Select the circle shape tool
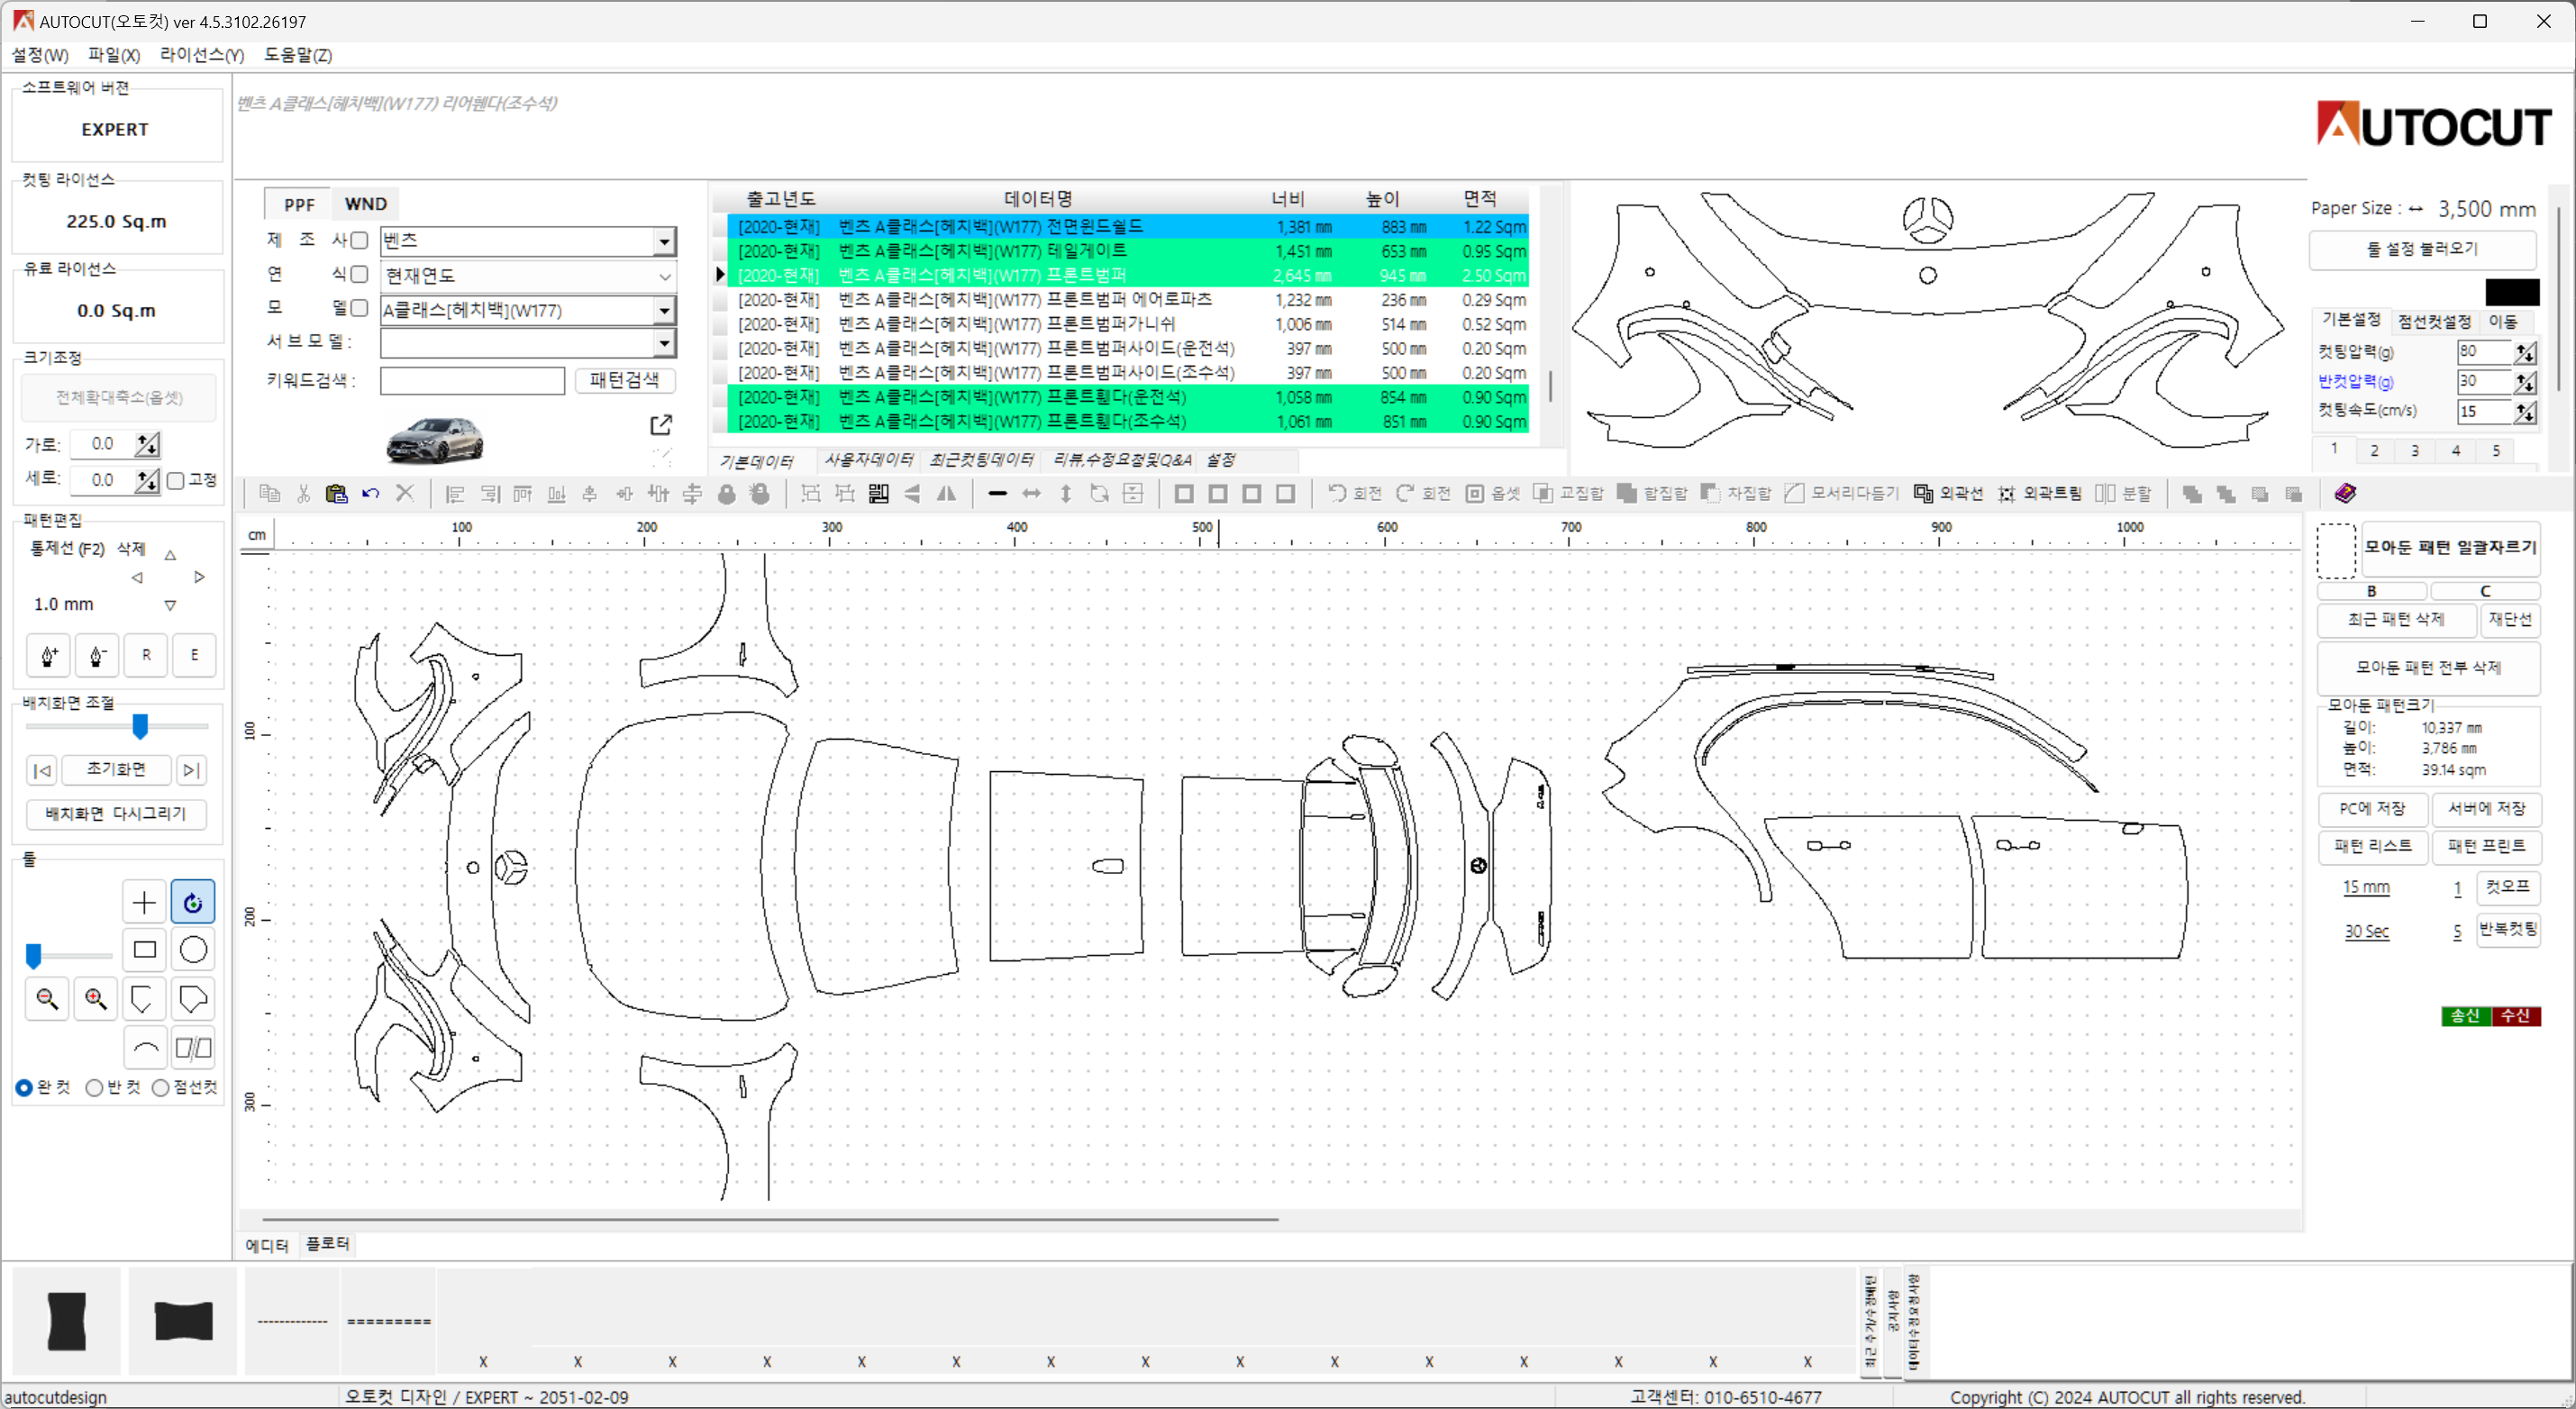The height and width of the screenshot is (1409, 2576). point(193,949)
